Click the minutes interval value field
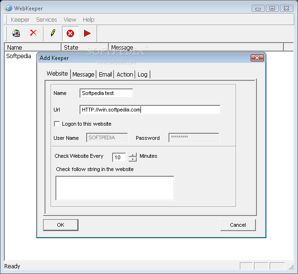Viewport: 298px width, 274px height. (x=119, y=157)
